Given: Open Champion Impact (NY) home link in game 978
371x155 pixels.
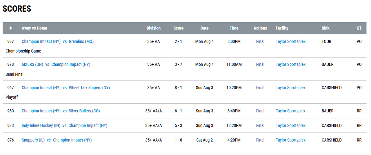Looking at the screenshot, I should [71, 64].
